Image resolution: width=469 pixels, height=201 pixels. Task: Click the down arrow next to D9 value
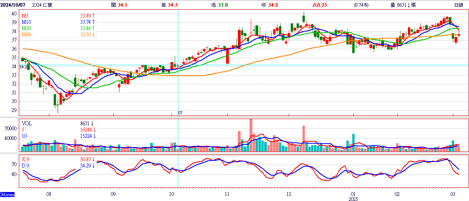94,166
